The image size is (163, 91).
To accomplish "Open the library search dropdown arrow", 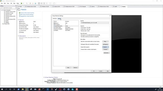I will tap(16, 8).
